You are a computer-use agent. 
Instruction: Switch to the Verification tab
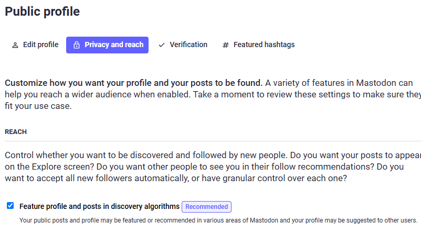point(183,45)
